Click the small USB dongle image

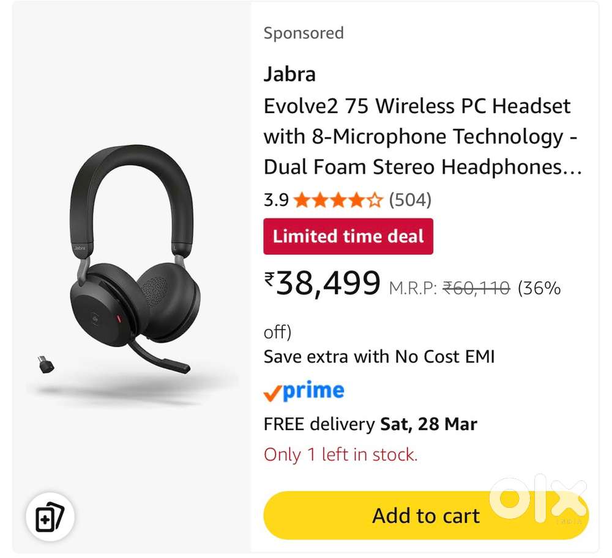(46, 365)
